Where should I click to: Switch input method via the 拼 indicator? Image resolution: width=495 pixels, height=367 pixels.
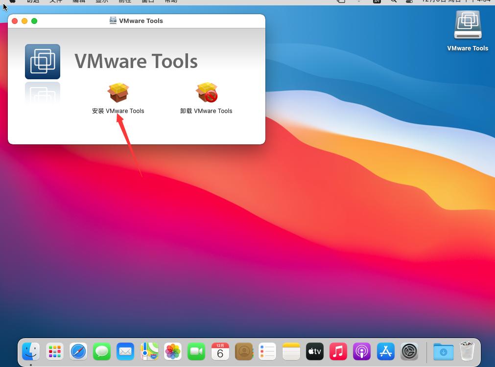[x=377, y=2]
